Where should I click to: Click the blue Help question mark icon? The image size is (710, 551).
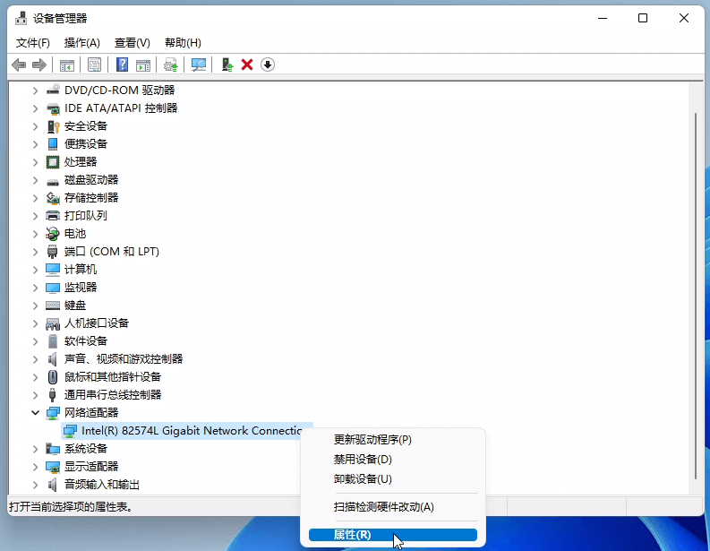[x=122, y=65]
